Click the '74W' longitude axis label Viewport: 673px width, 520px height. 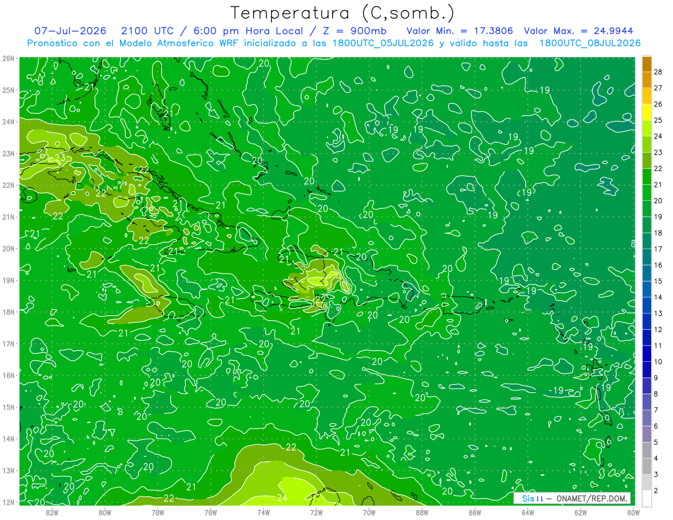pyautogui.click(x=264, y=512)
